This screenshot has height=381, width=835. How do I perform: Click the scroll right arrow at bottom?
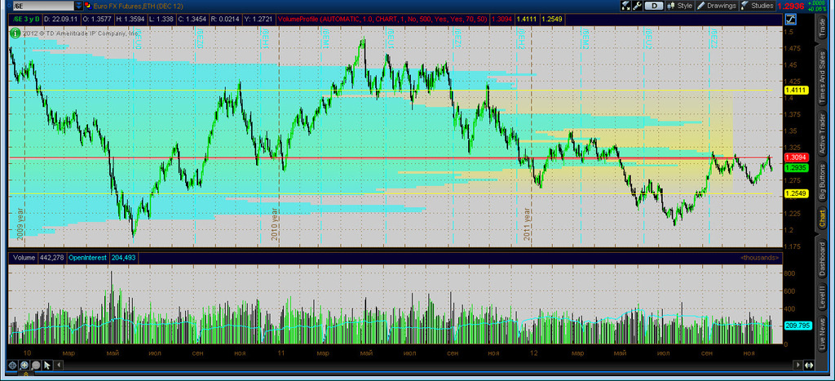click(x=797, y=365)
